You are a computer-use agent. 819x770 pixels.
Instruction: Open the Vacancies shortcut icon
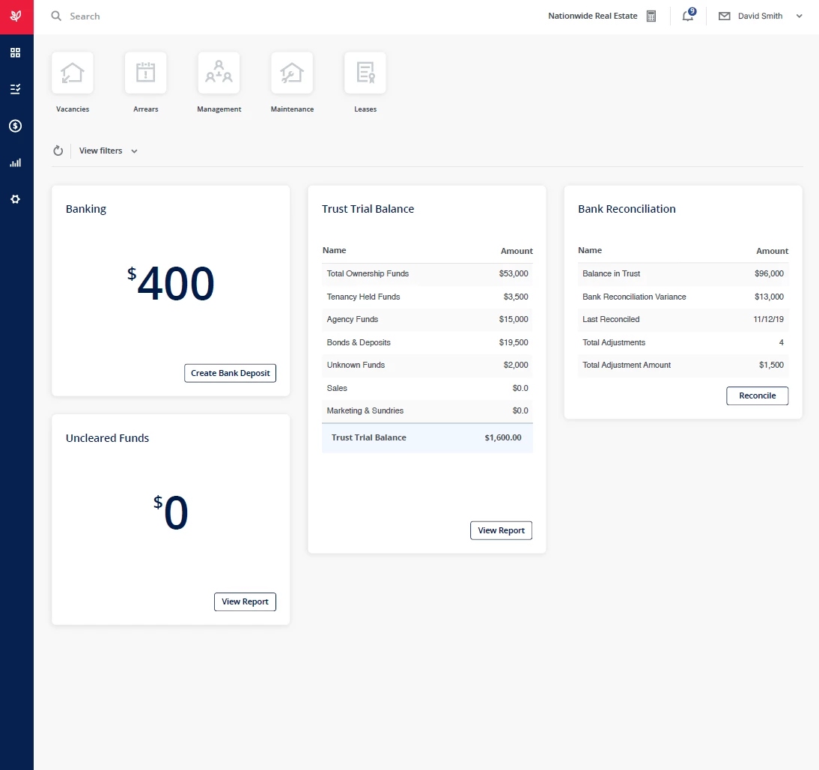pos(72,73)
